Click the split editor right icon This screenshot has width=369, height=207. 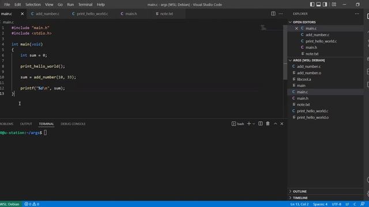[273, 14]
